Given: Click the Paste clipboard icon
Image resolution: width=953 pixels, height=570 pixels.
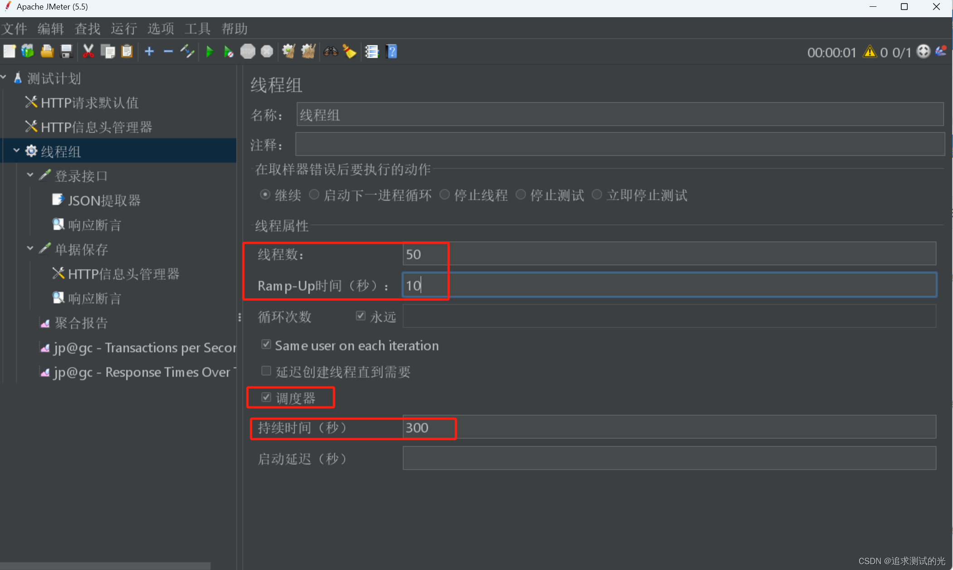Looking at the screenshot, I should click(x=127, y=52).
